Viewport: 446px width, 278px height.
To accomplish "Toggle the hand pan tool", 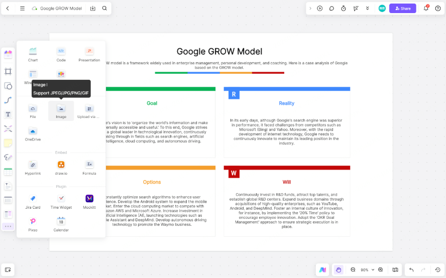I will [339, 270].
